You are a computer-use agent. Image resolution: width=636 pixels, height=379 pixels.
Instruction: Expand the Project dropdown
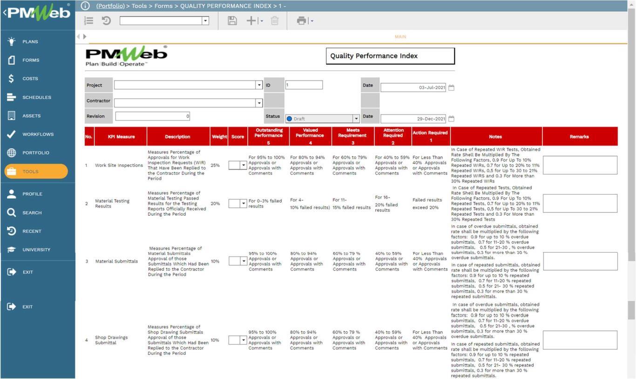(259, 85)
